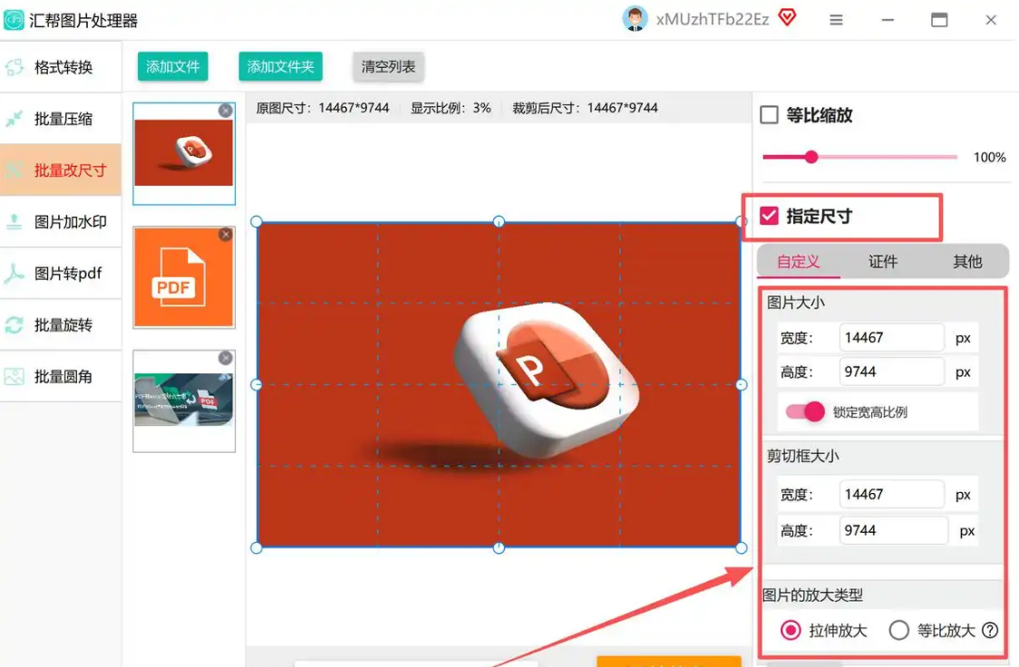Click the 100% scale value
Viewport: 1019px width, 667px height.
point(989,157)
